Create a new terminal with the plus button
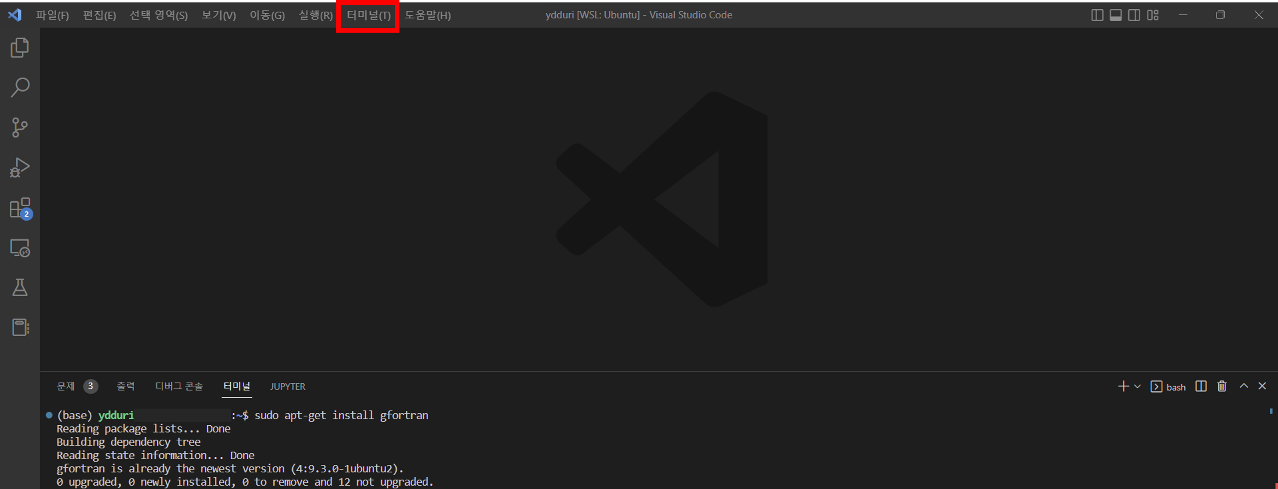 (x=1123, y=386)
